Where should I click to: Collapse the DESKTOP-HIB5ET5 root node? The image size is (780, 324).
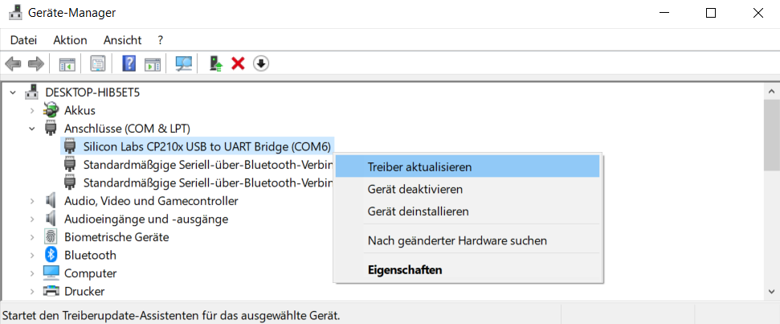pos(14,92)
